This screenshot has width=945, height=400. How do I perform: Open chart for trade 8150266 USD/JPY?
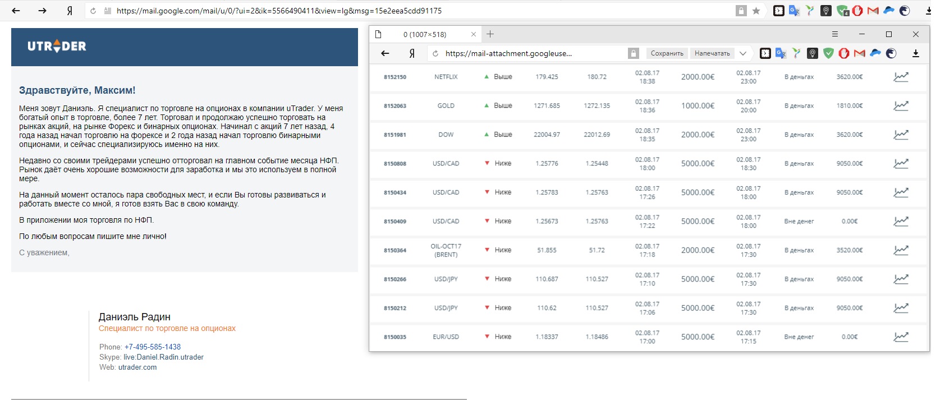coord(901,279)
